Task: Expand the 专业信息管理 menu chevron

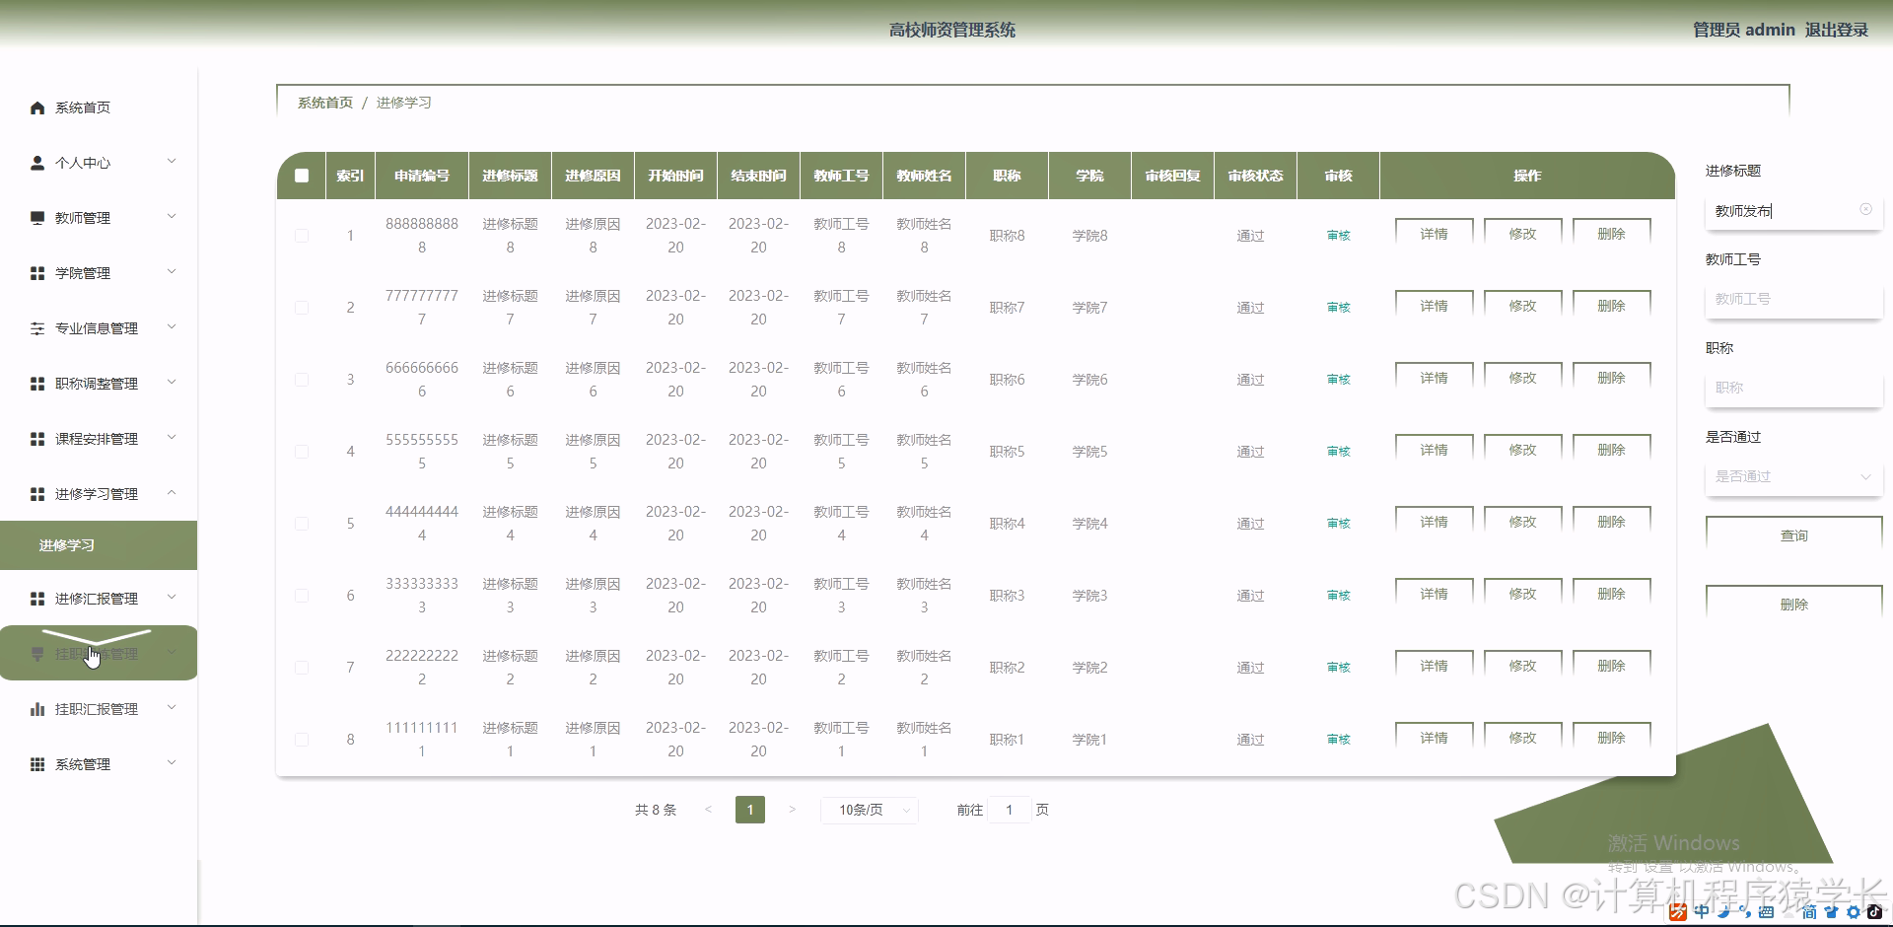Action: [172, 327]
